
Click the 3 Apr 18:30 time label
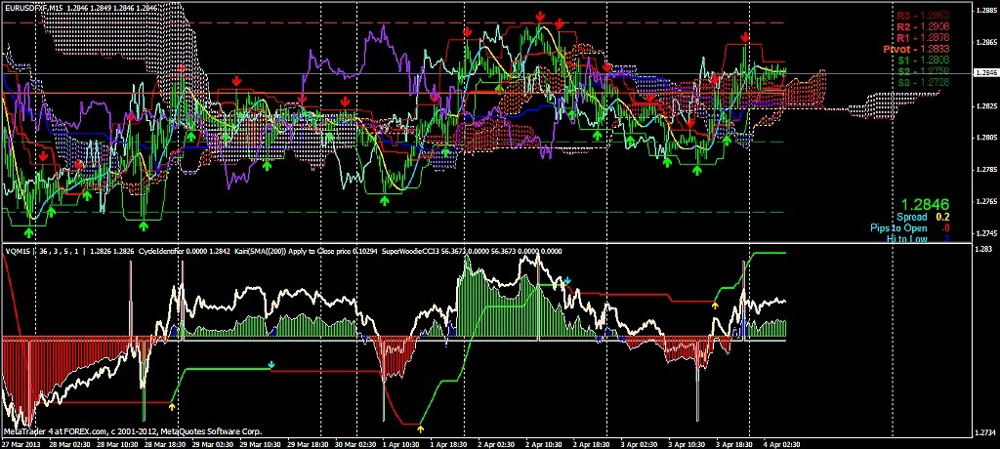736,444
